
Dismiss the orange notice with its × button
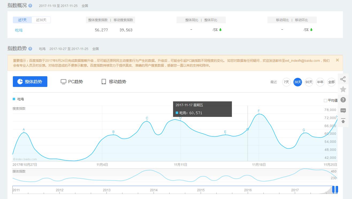tap(337, 60)
